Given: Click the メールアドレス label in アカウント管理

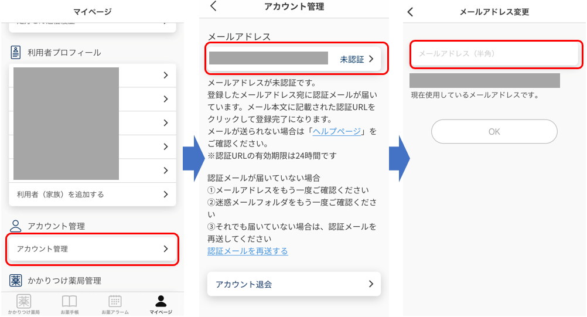Looking at the screenshot, I should coord(239,37).
